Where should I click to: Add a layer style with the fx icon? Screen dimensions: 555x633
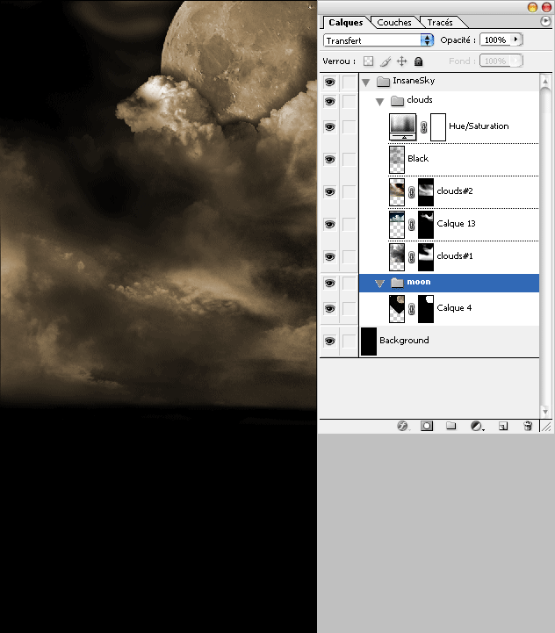(402, 426)
